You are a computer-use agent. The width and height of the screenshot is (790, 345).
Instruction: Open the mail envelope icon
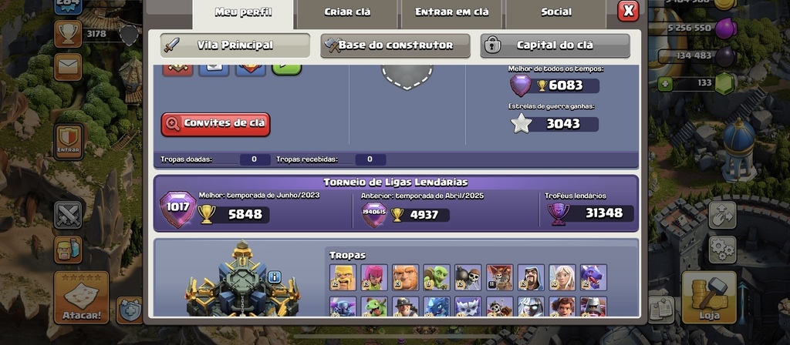pos(68,67)
